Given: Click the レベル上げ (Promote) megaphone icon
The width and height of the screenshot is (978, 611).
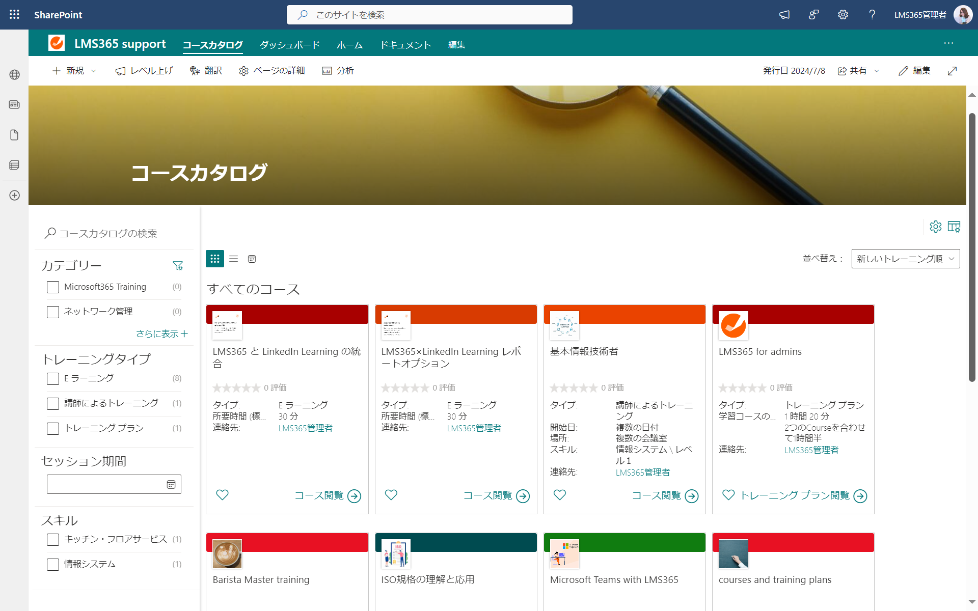Looking at the screenshot, I should pyautogui.click(x=120, y=71).
